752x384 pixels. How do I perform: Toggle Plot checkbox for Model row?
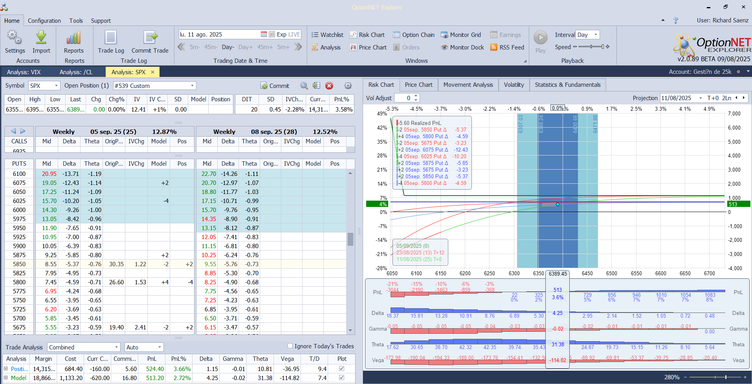[x=341, y=378]
